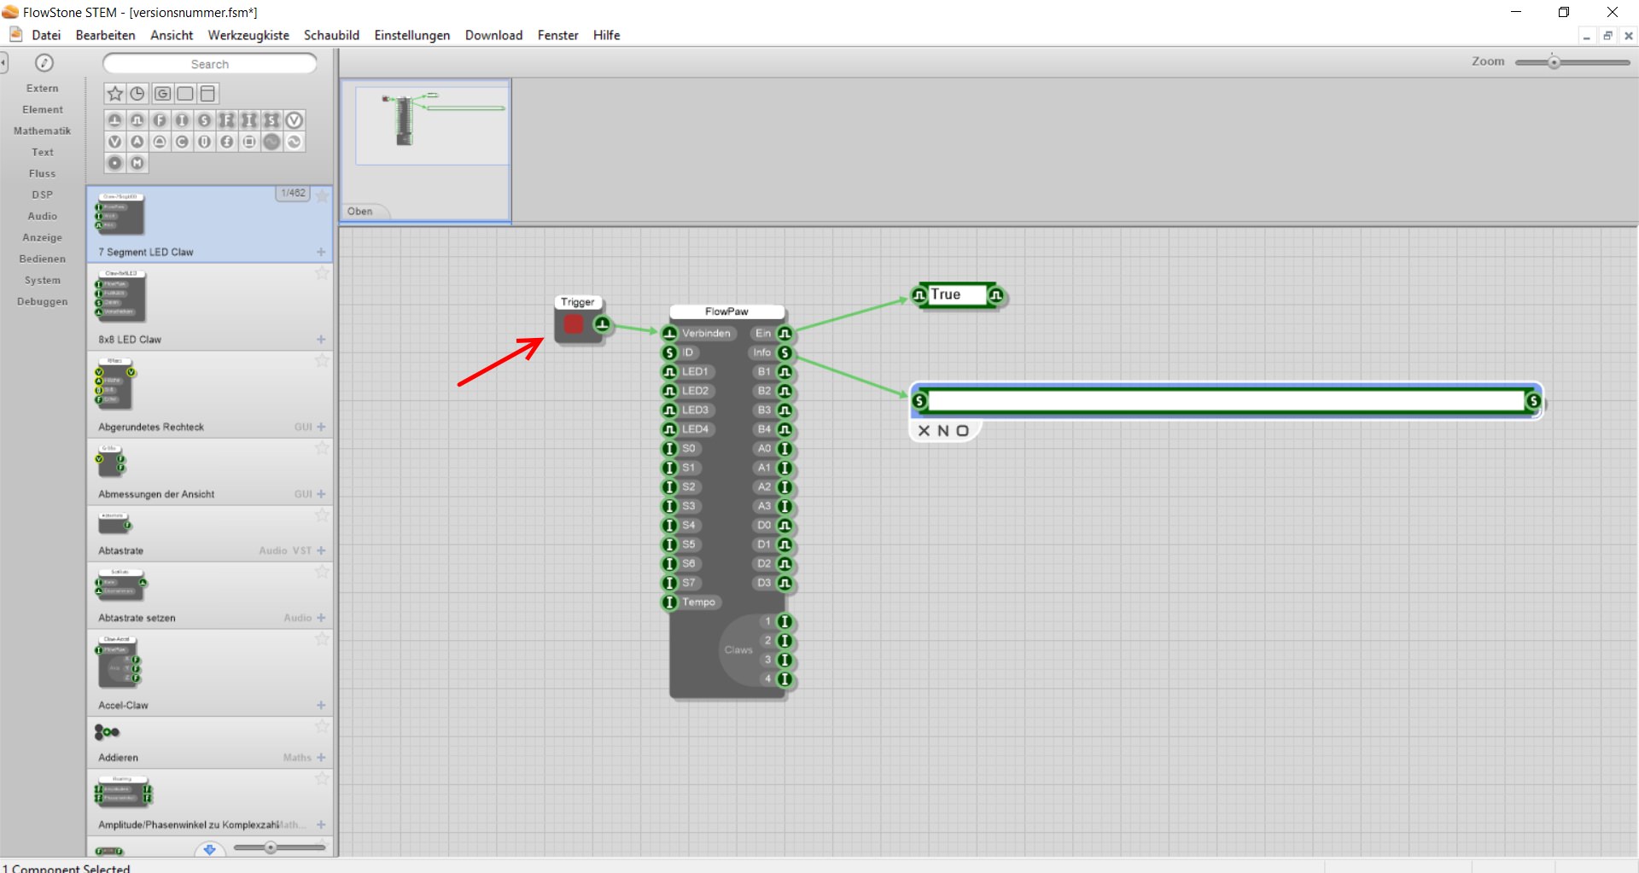Favorite the Abgerundetes Rechteck module
Viewport: 1639px width, 873px height.
tap(322, 360)
